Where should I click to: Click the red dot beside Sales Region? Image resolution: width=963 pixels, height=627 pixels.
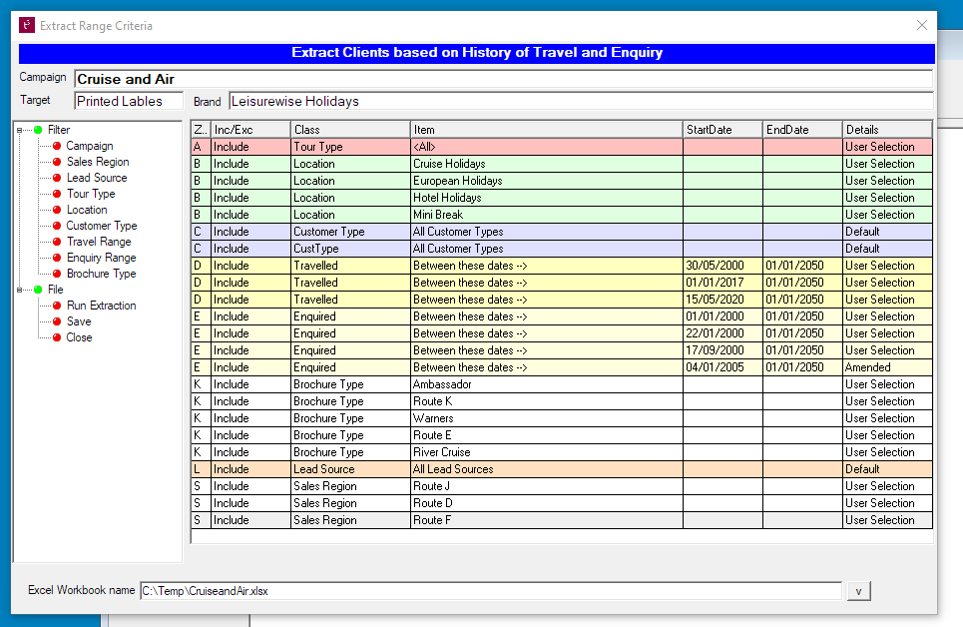pyautogui.click(x=57, y=162)
